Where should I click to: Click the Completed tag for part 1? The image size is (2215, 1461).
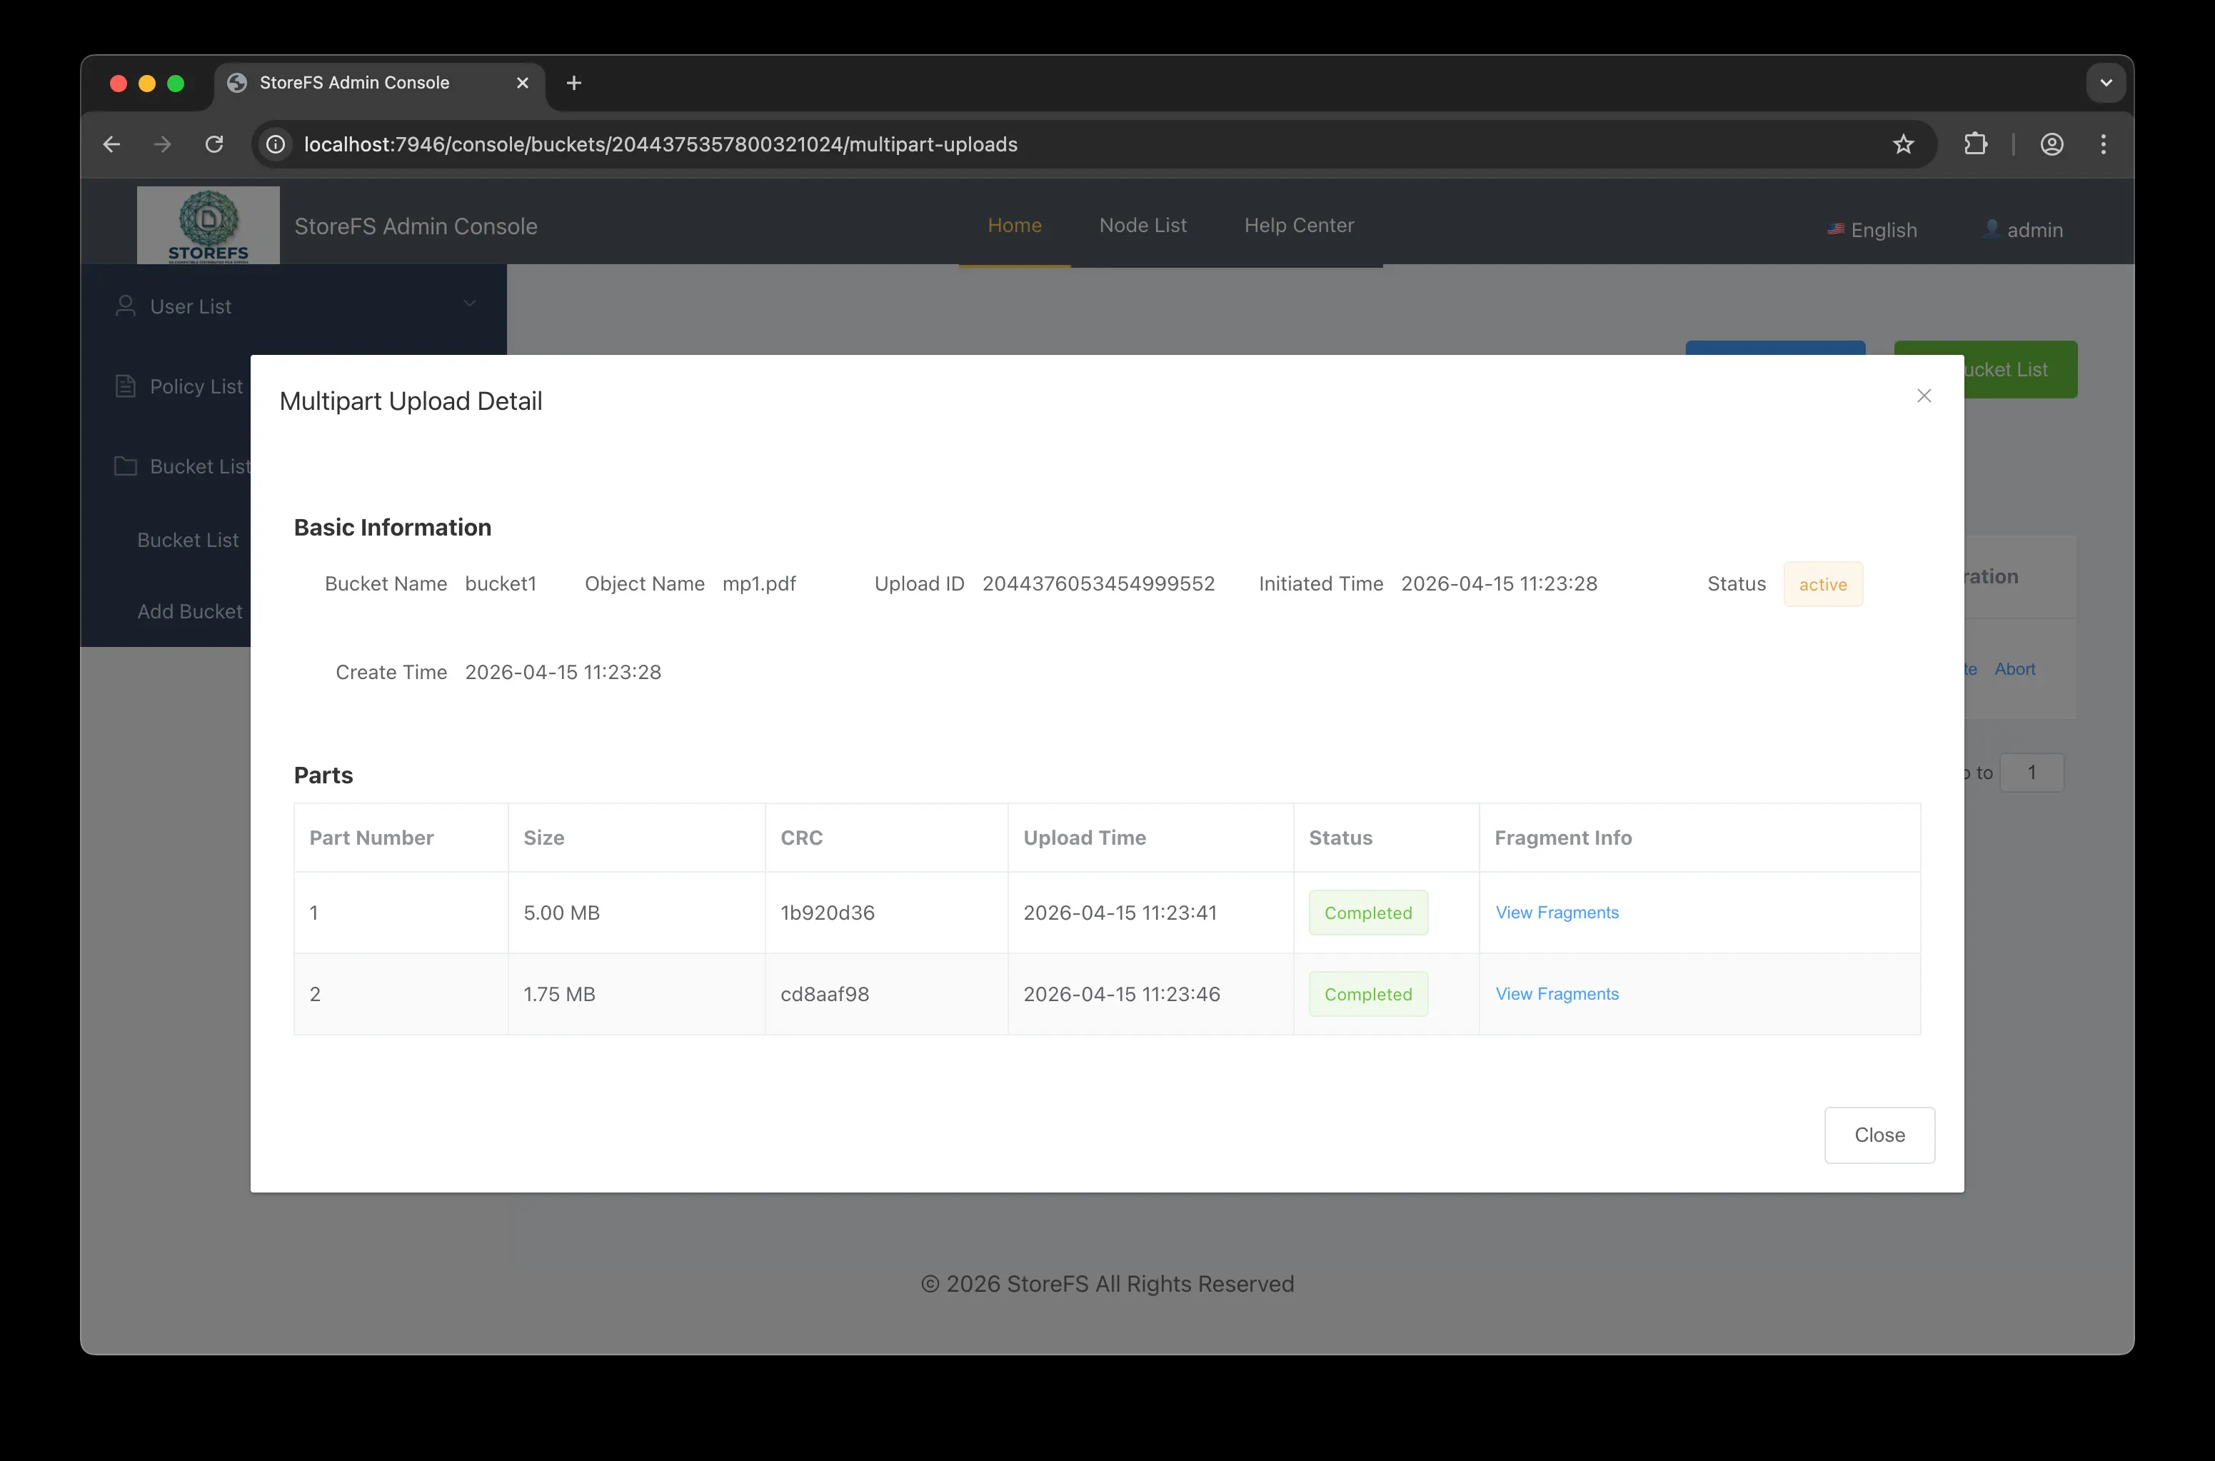pos(1367,912)
